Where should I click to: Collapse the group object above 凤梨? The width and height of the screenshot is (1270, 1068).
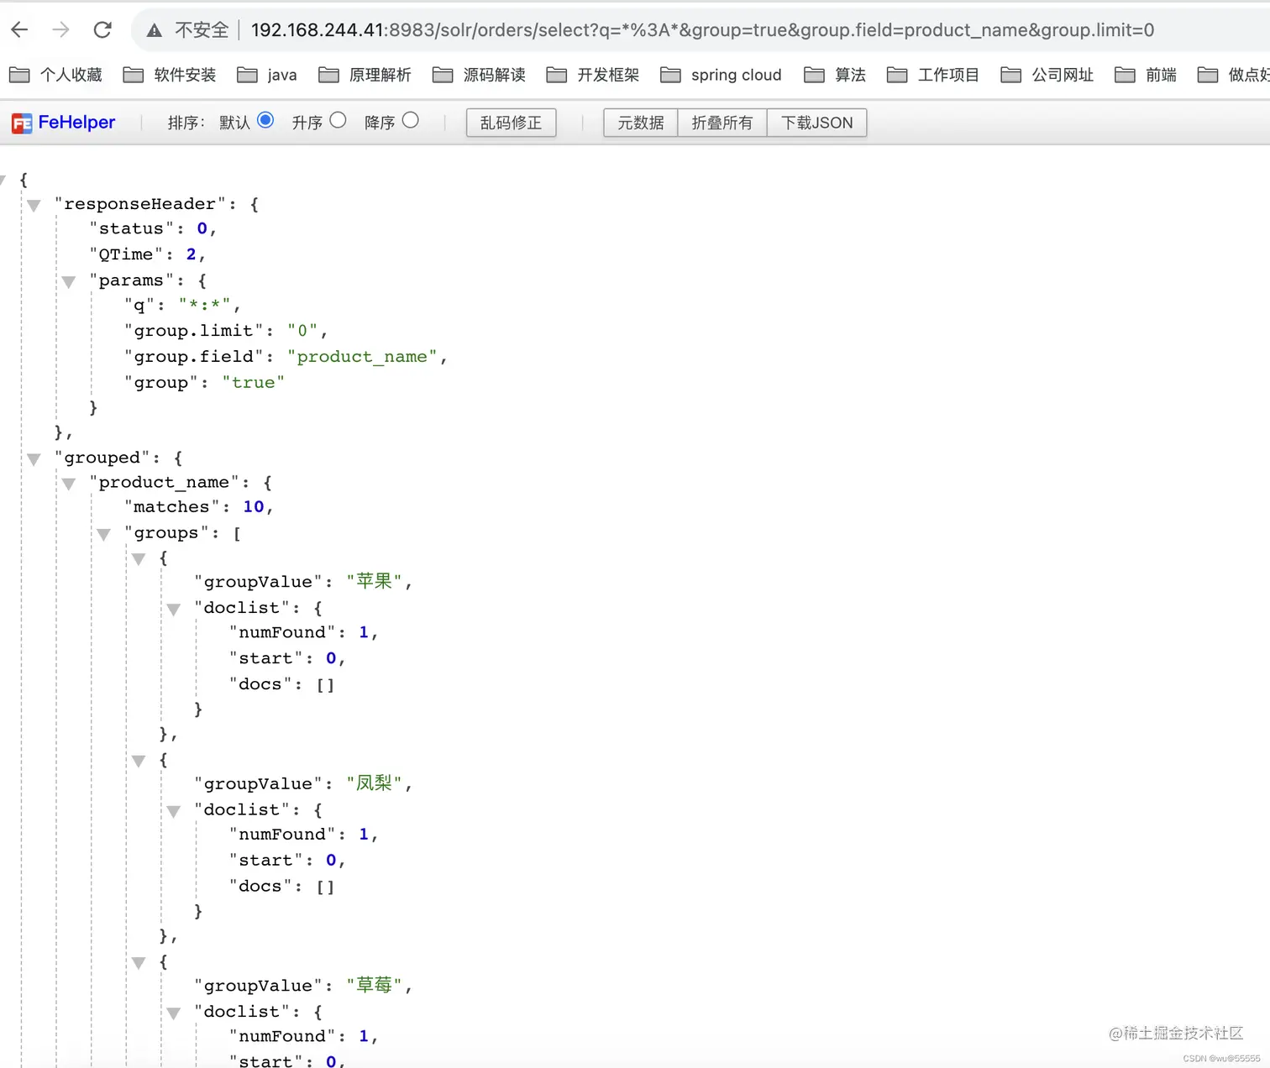click(139, 761)
